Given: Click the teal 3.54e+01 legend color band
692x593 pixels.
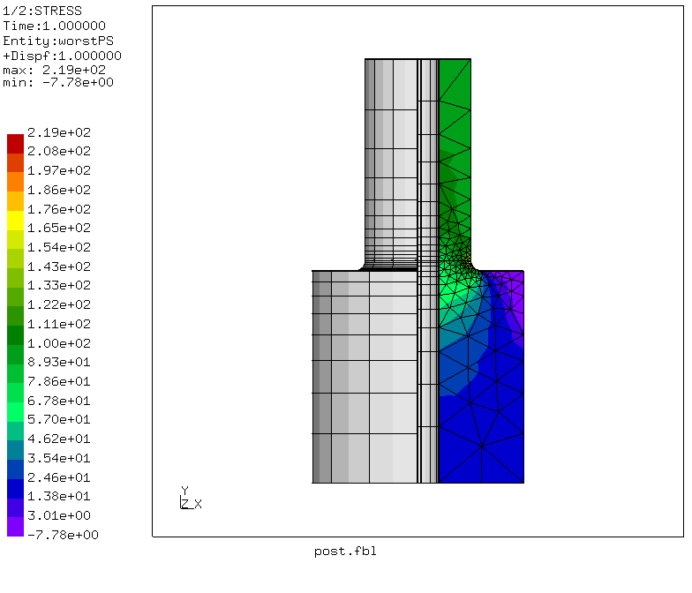Looking at the screenshot, I should 15,450.
